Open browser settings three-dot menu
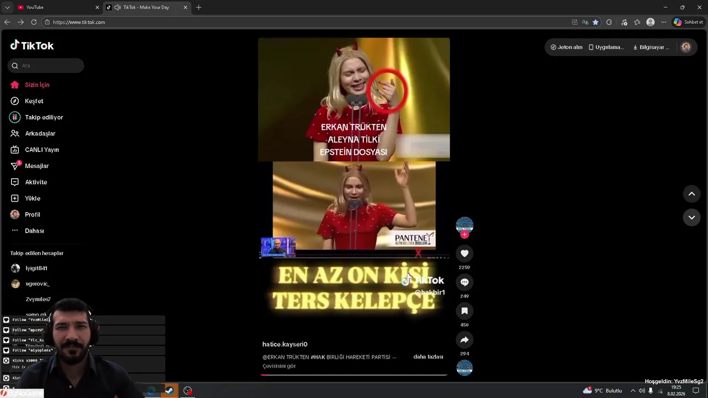The height and width of the screenshot is (398, 708). tap(664, 22)
